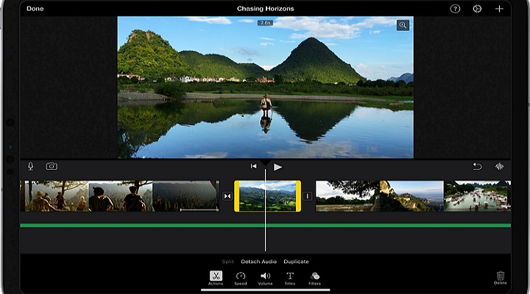Toggle audio waveforms display
530x294 pixels.
pos(499,166)
